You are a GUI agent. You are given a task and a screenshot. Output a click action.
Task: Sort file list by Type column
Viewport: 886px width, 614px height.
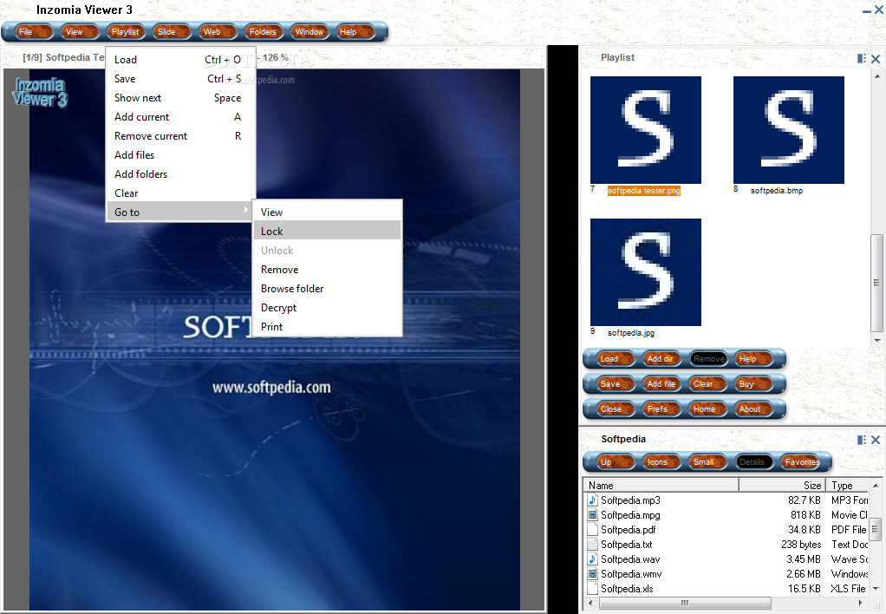(x=848, y=486)
